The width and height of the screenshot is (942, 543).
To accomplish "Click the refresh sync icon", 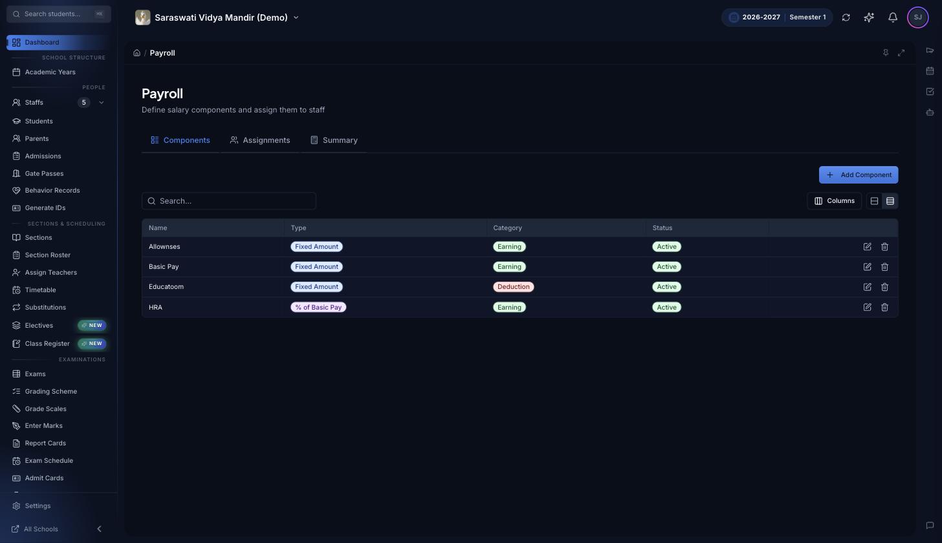I will tap(846, 17).
